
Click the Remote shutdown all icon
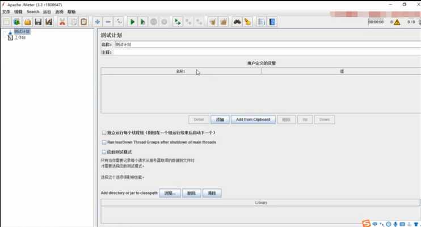[199, 22]
